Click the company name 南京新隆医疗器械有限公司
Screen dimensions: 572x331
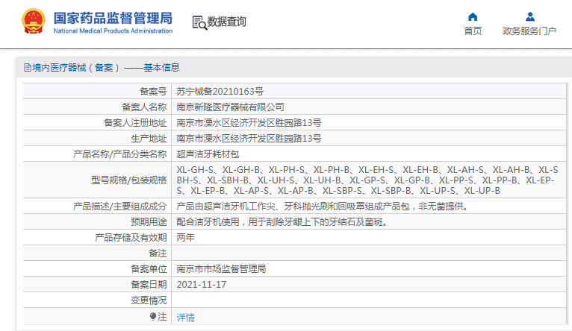tap(230, 107)
